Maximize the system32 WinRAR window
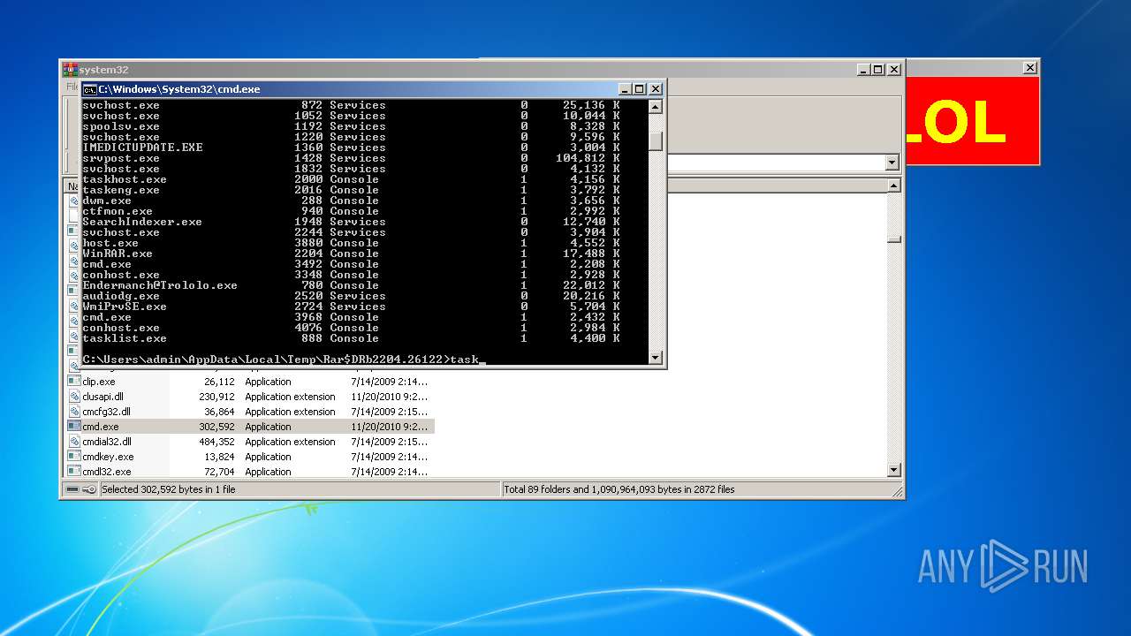Viewport: 1131px width, 636px height. 877,69
